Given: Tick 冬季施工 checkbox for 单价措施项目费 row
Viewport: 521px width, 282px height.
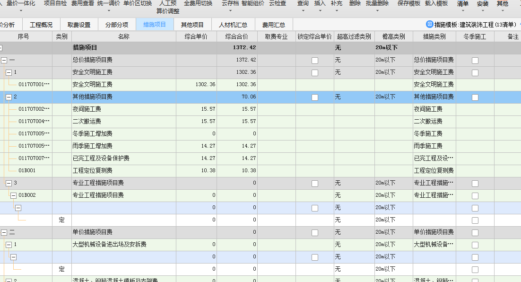Looking at the screenshot, I should point(475,232).
